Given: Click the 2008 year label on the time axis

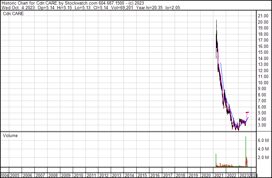Looking at the screenshot, I should 53,175.
